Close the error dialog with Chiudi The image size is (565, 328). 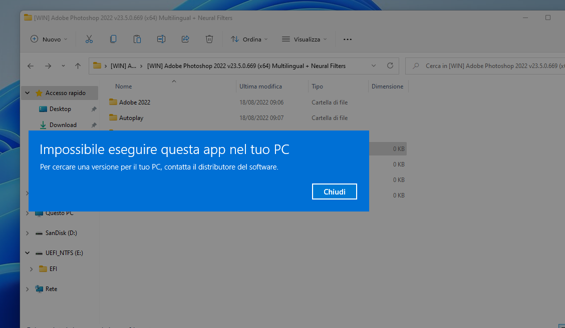335,191
